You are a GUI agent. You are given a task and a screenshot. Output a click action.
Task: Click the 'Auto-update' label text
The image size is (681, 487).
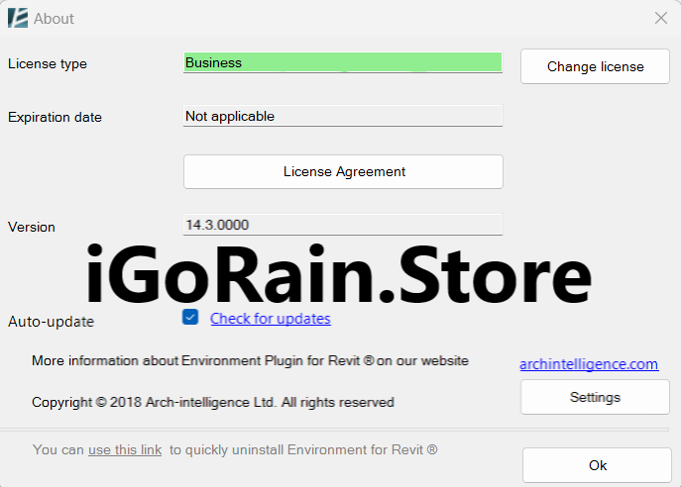(51, 322)
